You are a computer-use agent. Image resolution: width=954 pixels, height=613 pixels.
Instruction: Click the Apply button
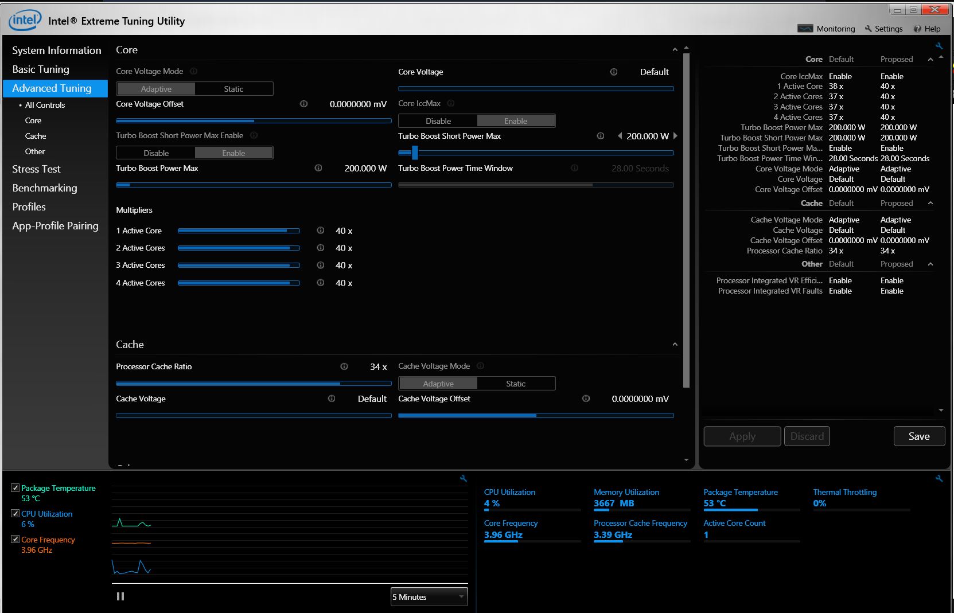click(x=742, y=436)
